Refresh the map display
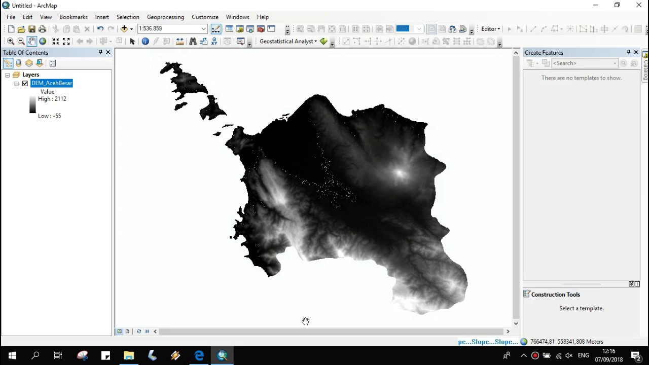Image resolution: width=649 pixels, height=365 pixels. point(138,332)
